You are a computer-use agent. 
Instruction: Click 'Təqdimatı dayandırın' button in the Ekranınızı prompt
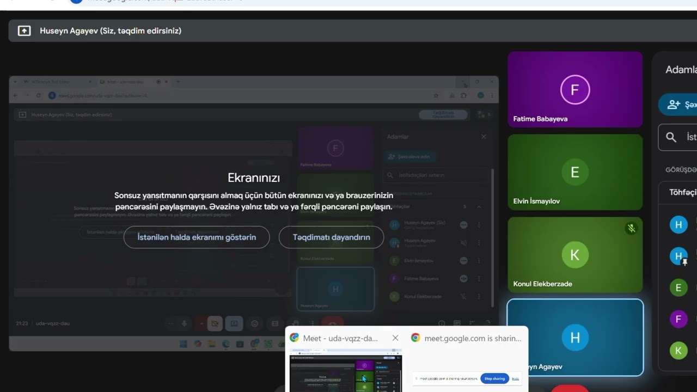(x=331, y=237)
